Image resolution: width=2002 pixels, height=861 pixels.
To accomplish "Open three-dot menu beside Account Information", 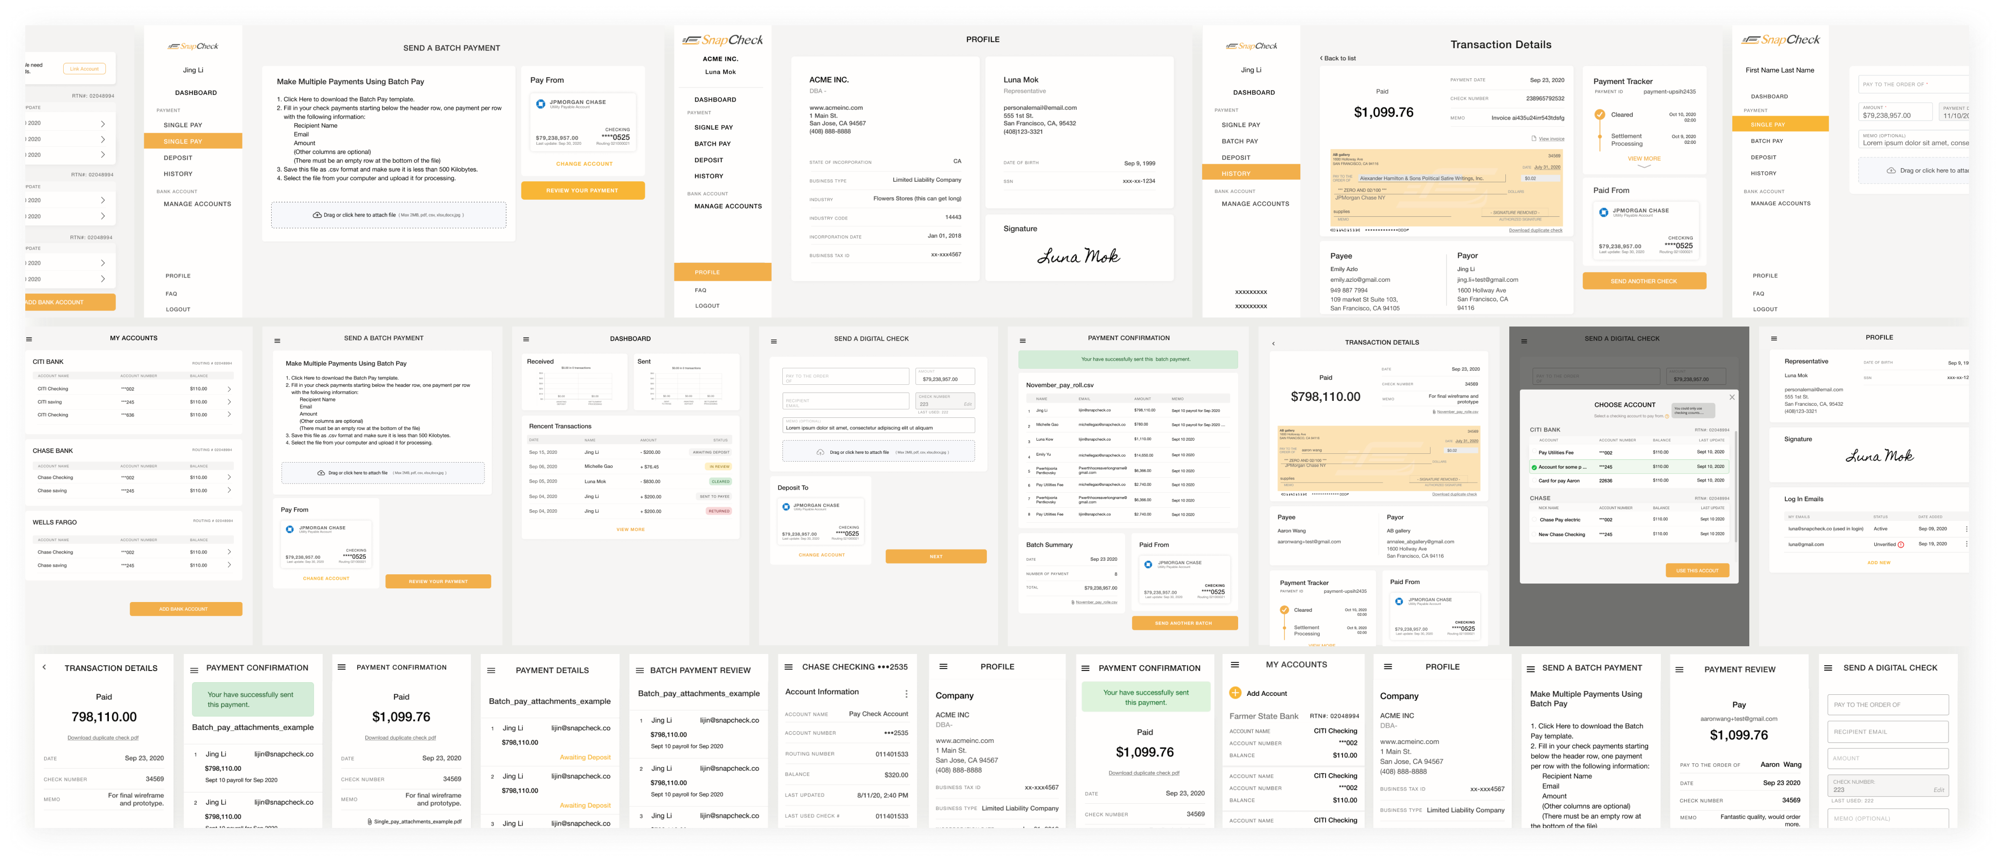I will click(x=906, y=693).
